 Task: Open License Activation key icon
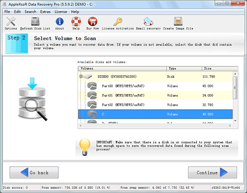click(x=118, y=22)
